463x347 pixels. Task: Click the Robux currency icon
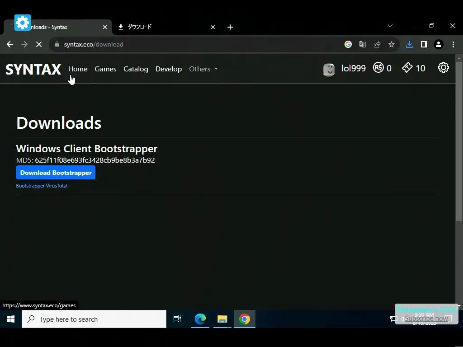[378, 68]
